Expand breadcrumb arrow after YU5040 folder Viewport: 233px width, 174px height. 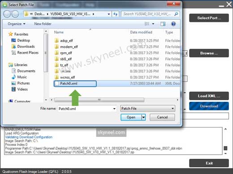point(94,14)
